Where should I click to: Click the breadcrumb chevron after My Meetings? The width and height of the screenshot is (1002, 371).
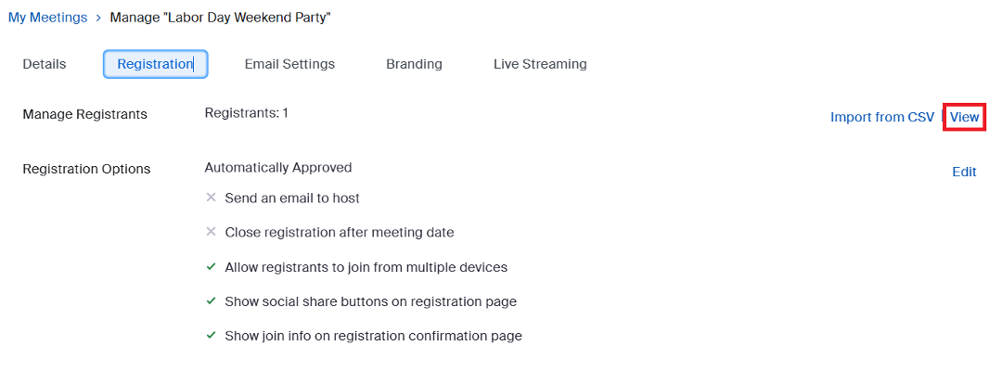(98, 18)
